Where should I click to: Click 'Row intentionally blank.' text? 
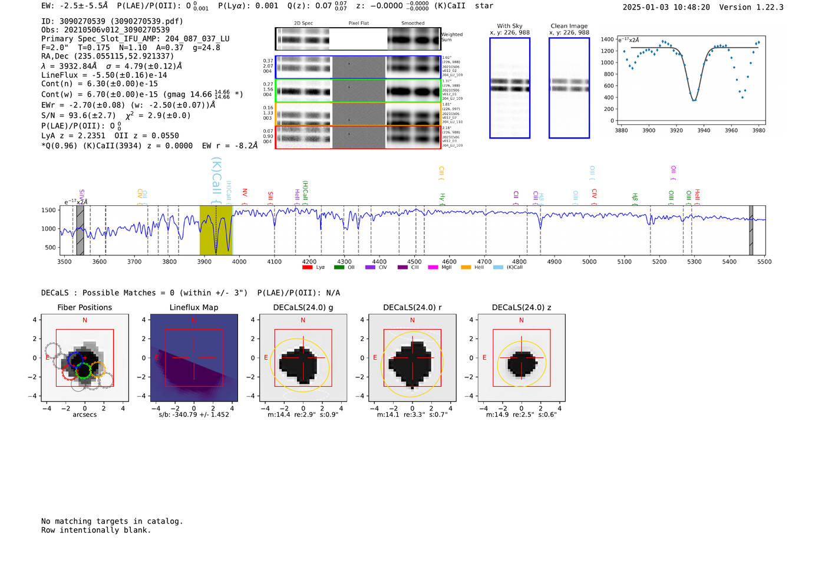pyautogui.click(x=96, y=530)
